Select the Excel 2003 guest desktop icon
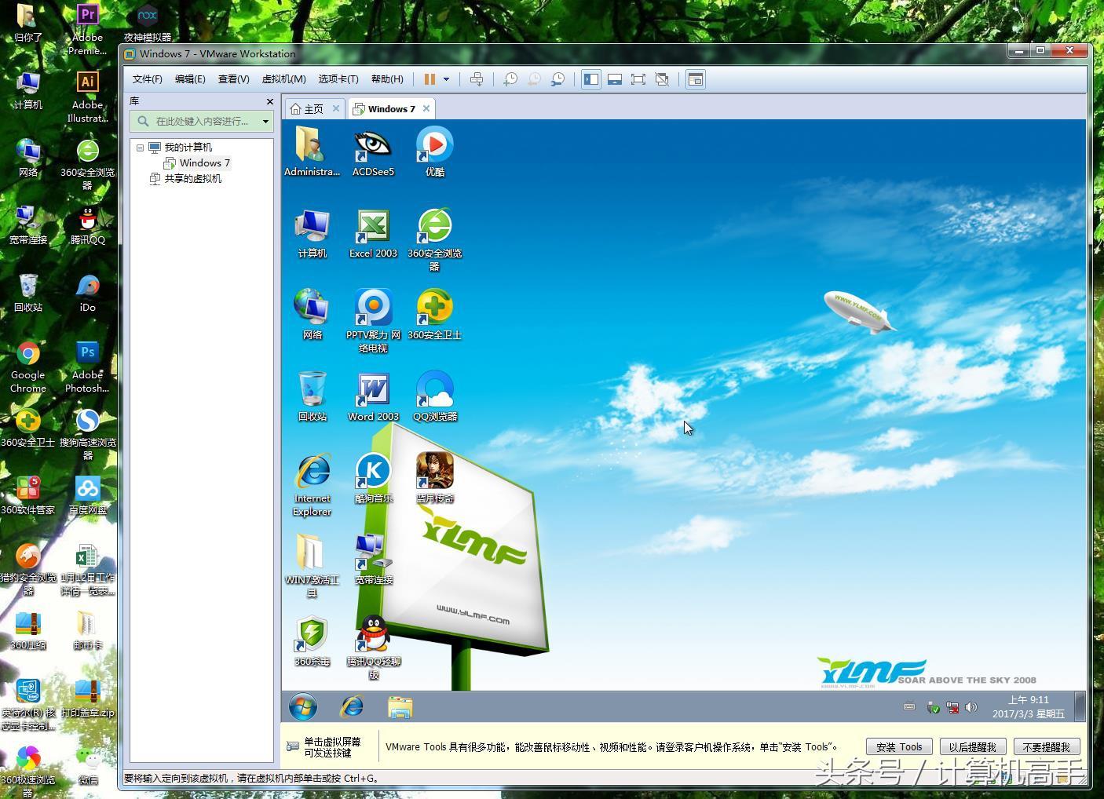 pos(373,234)
